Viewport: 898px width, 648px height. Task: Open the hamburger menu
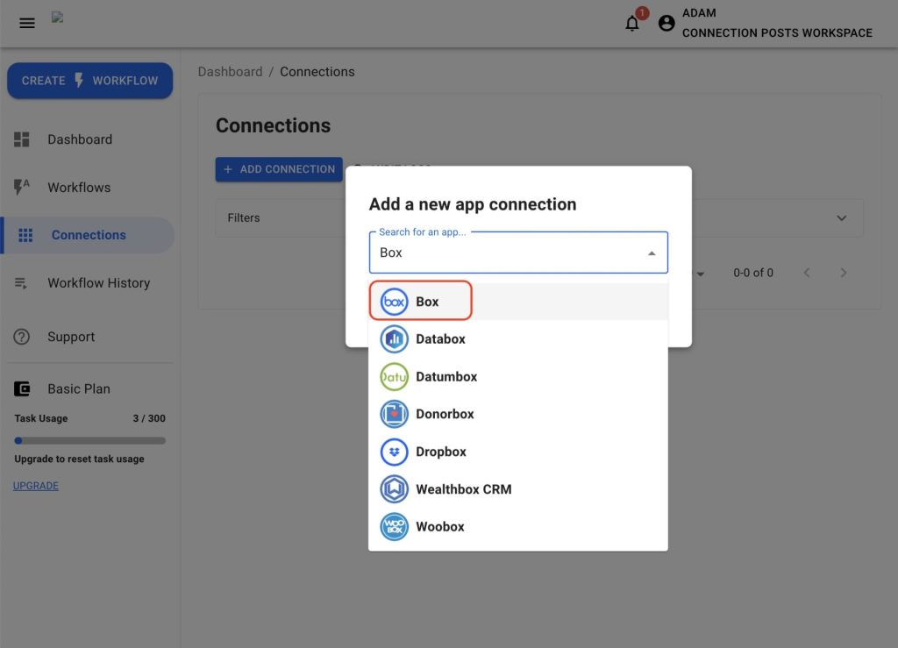tap(27, 23)
